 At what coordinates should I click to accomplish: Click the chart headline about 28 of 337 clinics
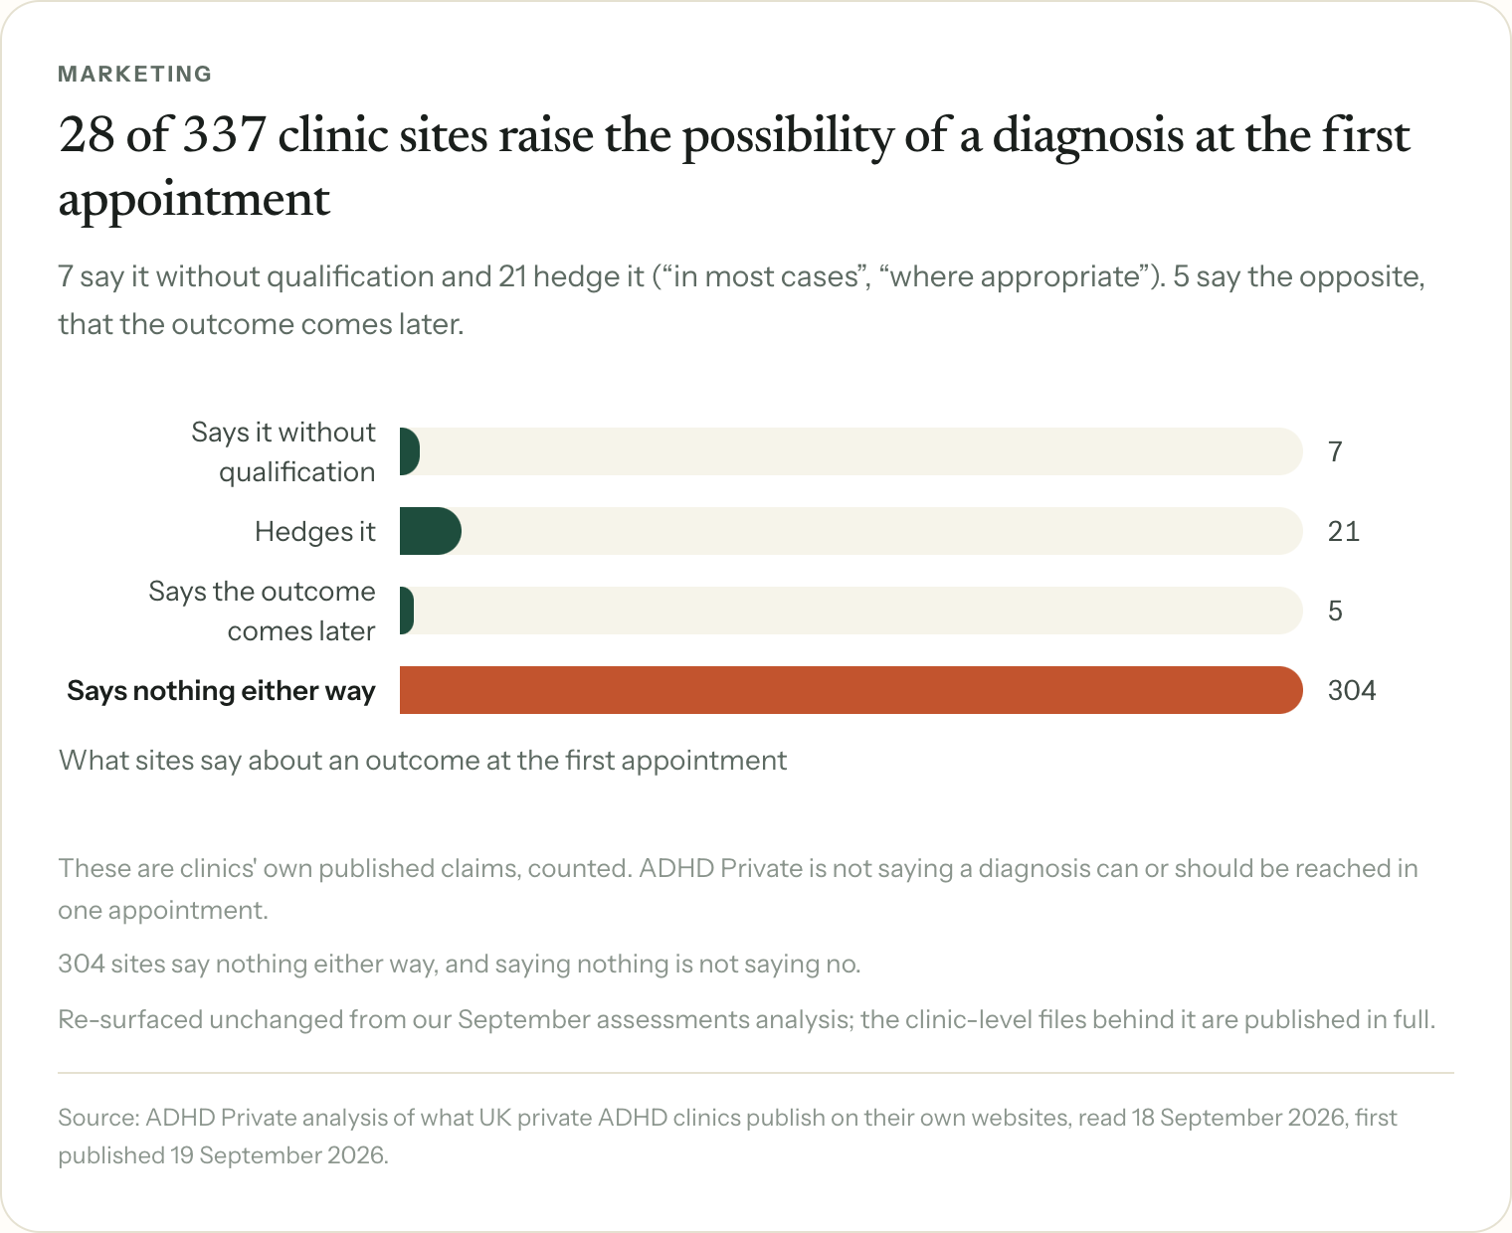734,167
